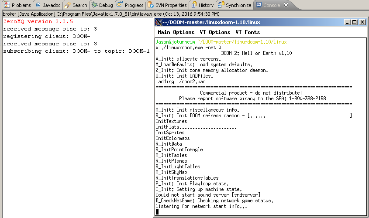Screen dimensions: 369x218
Task: Close the Console tab
Action: [x=286, y=5]
